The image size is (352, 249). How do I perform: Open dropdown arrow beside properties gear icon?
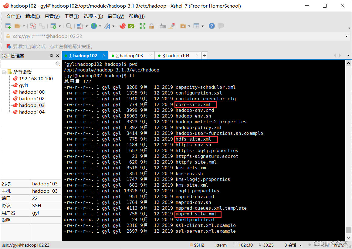coord(60,26)
